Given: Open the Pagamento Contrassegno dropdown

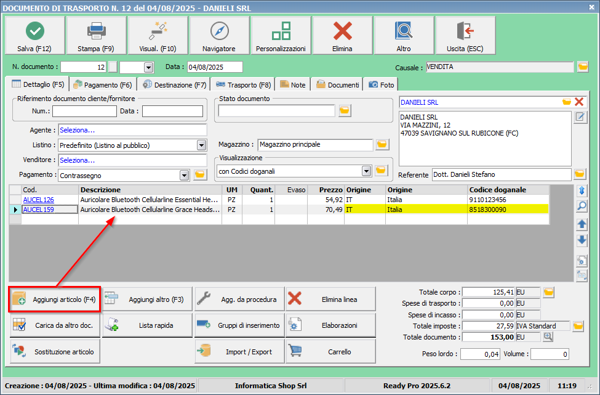Looking at the screenshot, I should [x=184, y=175].
